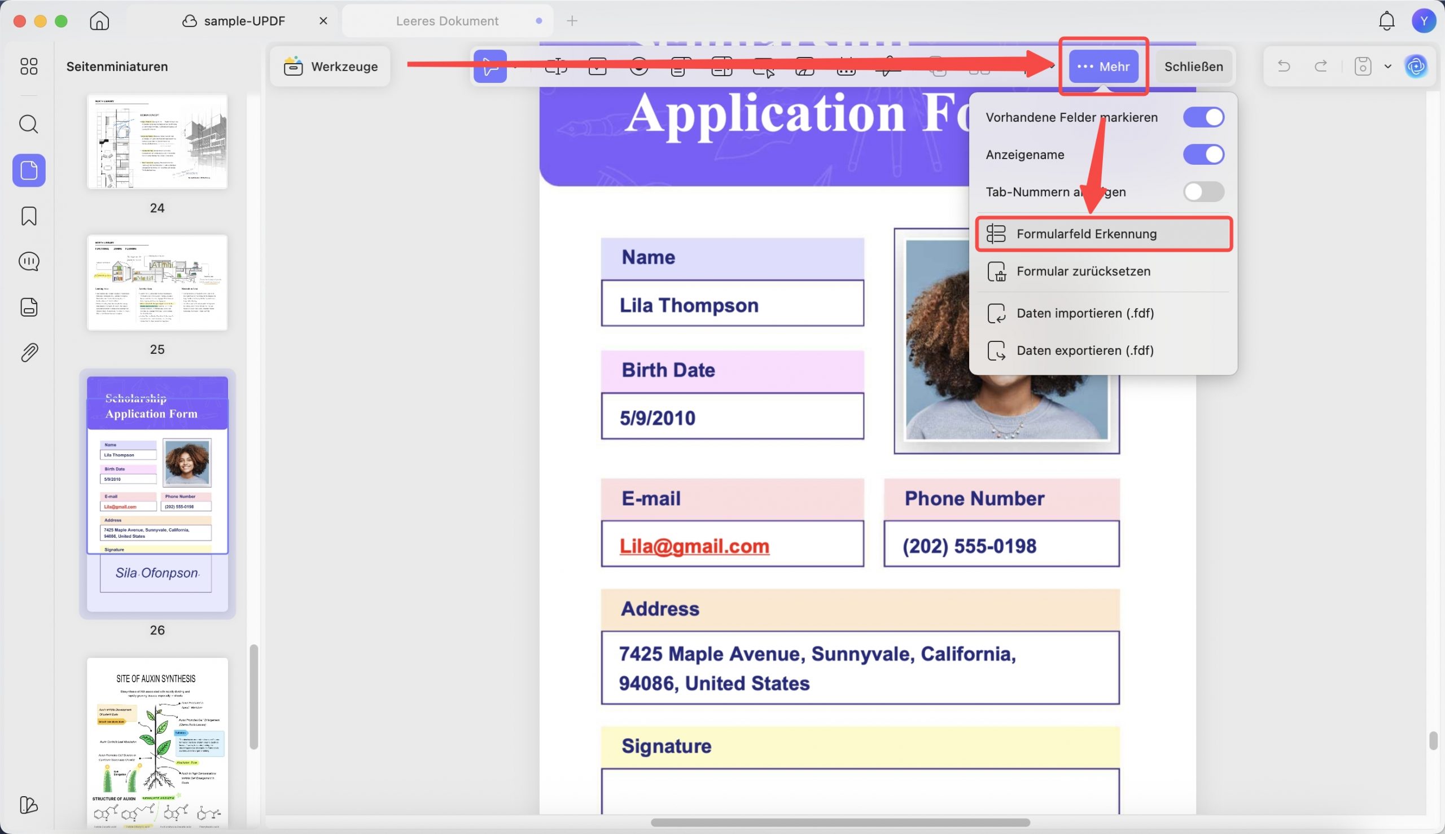Click the thumbnails panel vertical scrollbar
The width and height of the screenshot is (1445, 834).
pyautogui.click(x=254, y=696)
